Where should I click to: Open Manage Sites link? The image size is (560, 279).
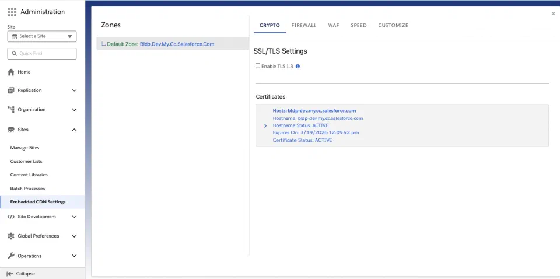click(x=24, y=148)
